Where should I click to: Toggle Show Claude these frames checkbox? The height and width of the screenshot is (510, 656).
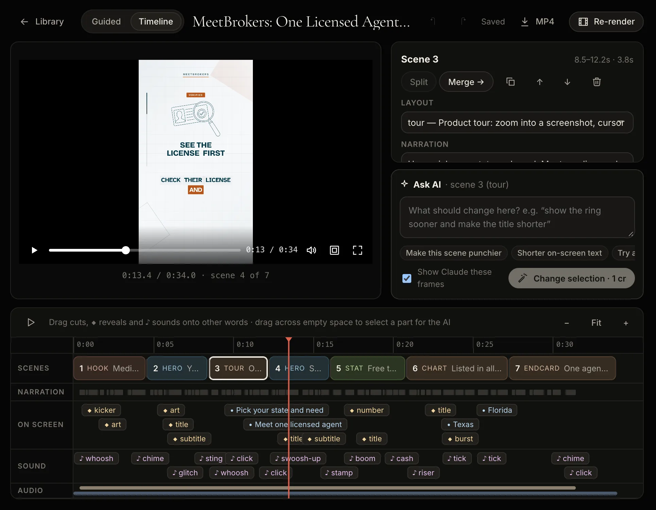pos(407,278)
